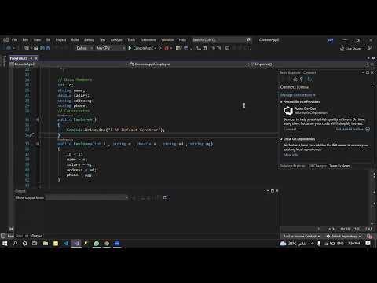377x283 pixels.
Task: Open the Help menu
Action: pos(182,40)
